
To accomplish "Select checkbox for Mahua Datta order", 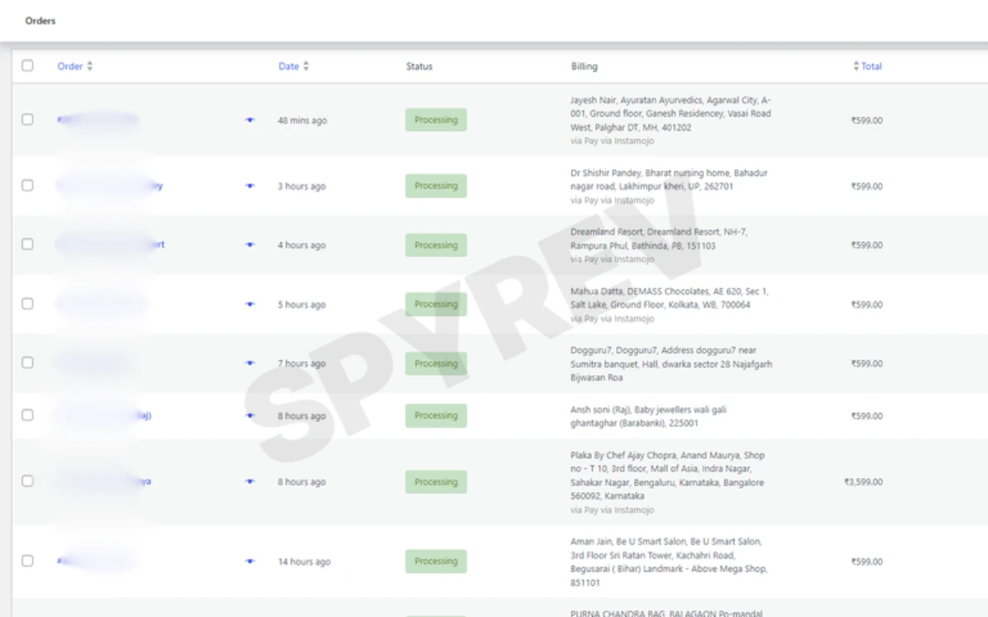I will pyautogui.click(x=28, y=304).
